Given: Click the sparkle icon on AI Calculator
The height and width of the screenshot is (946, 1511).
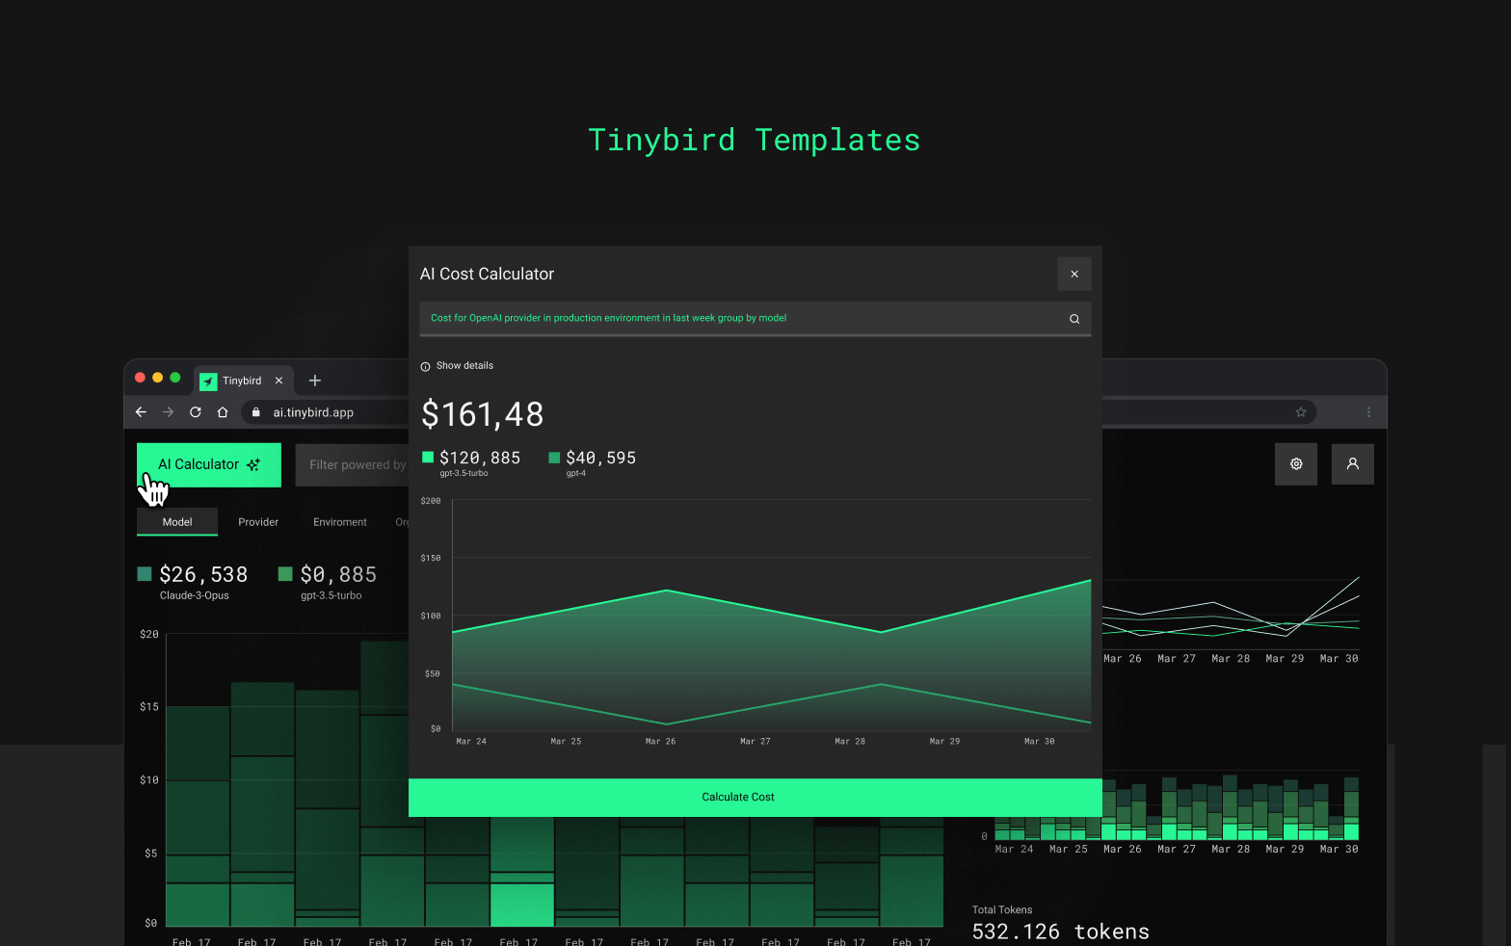Looking at the screenshot, I should click(253, 464).
